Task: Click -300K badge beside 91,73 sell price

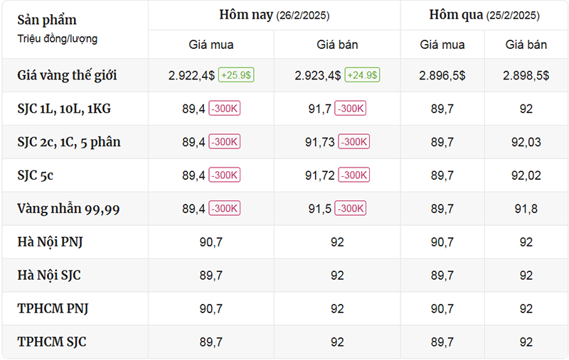Action: click(353, 141)
